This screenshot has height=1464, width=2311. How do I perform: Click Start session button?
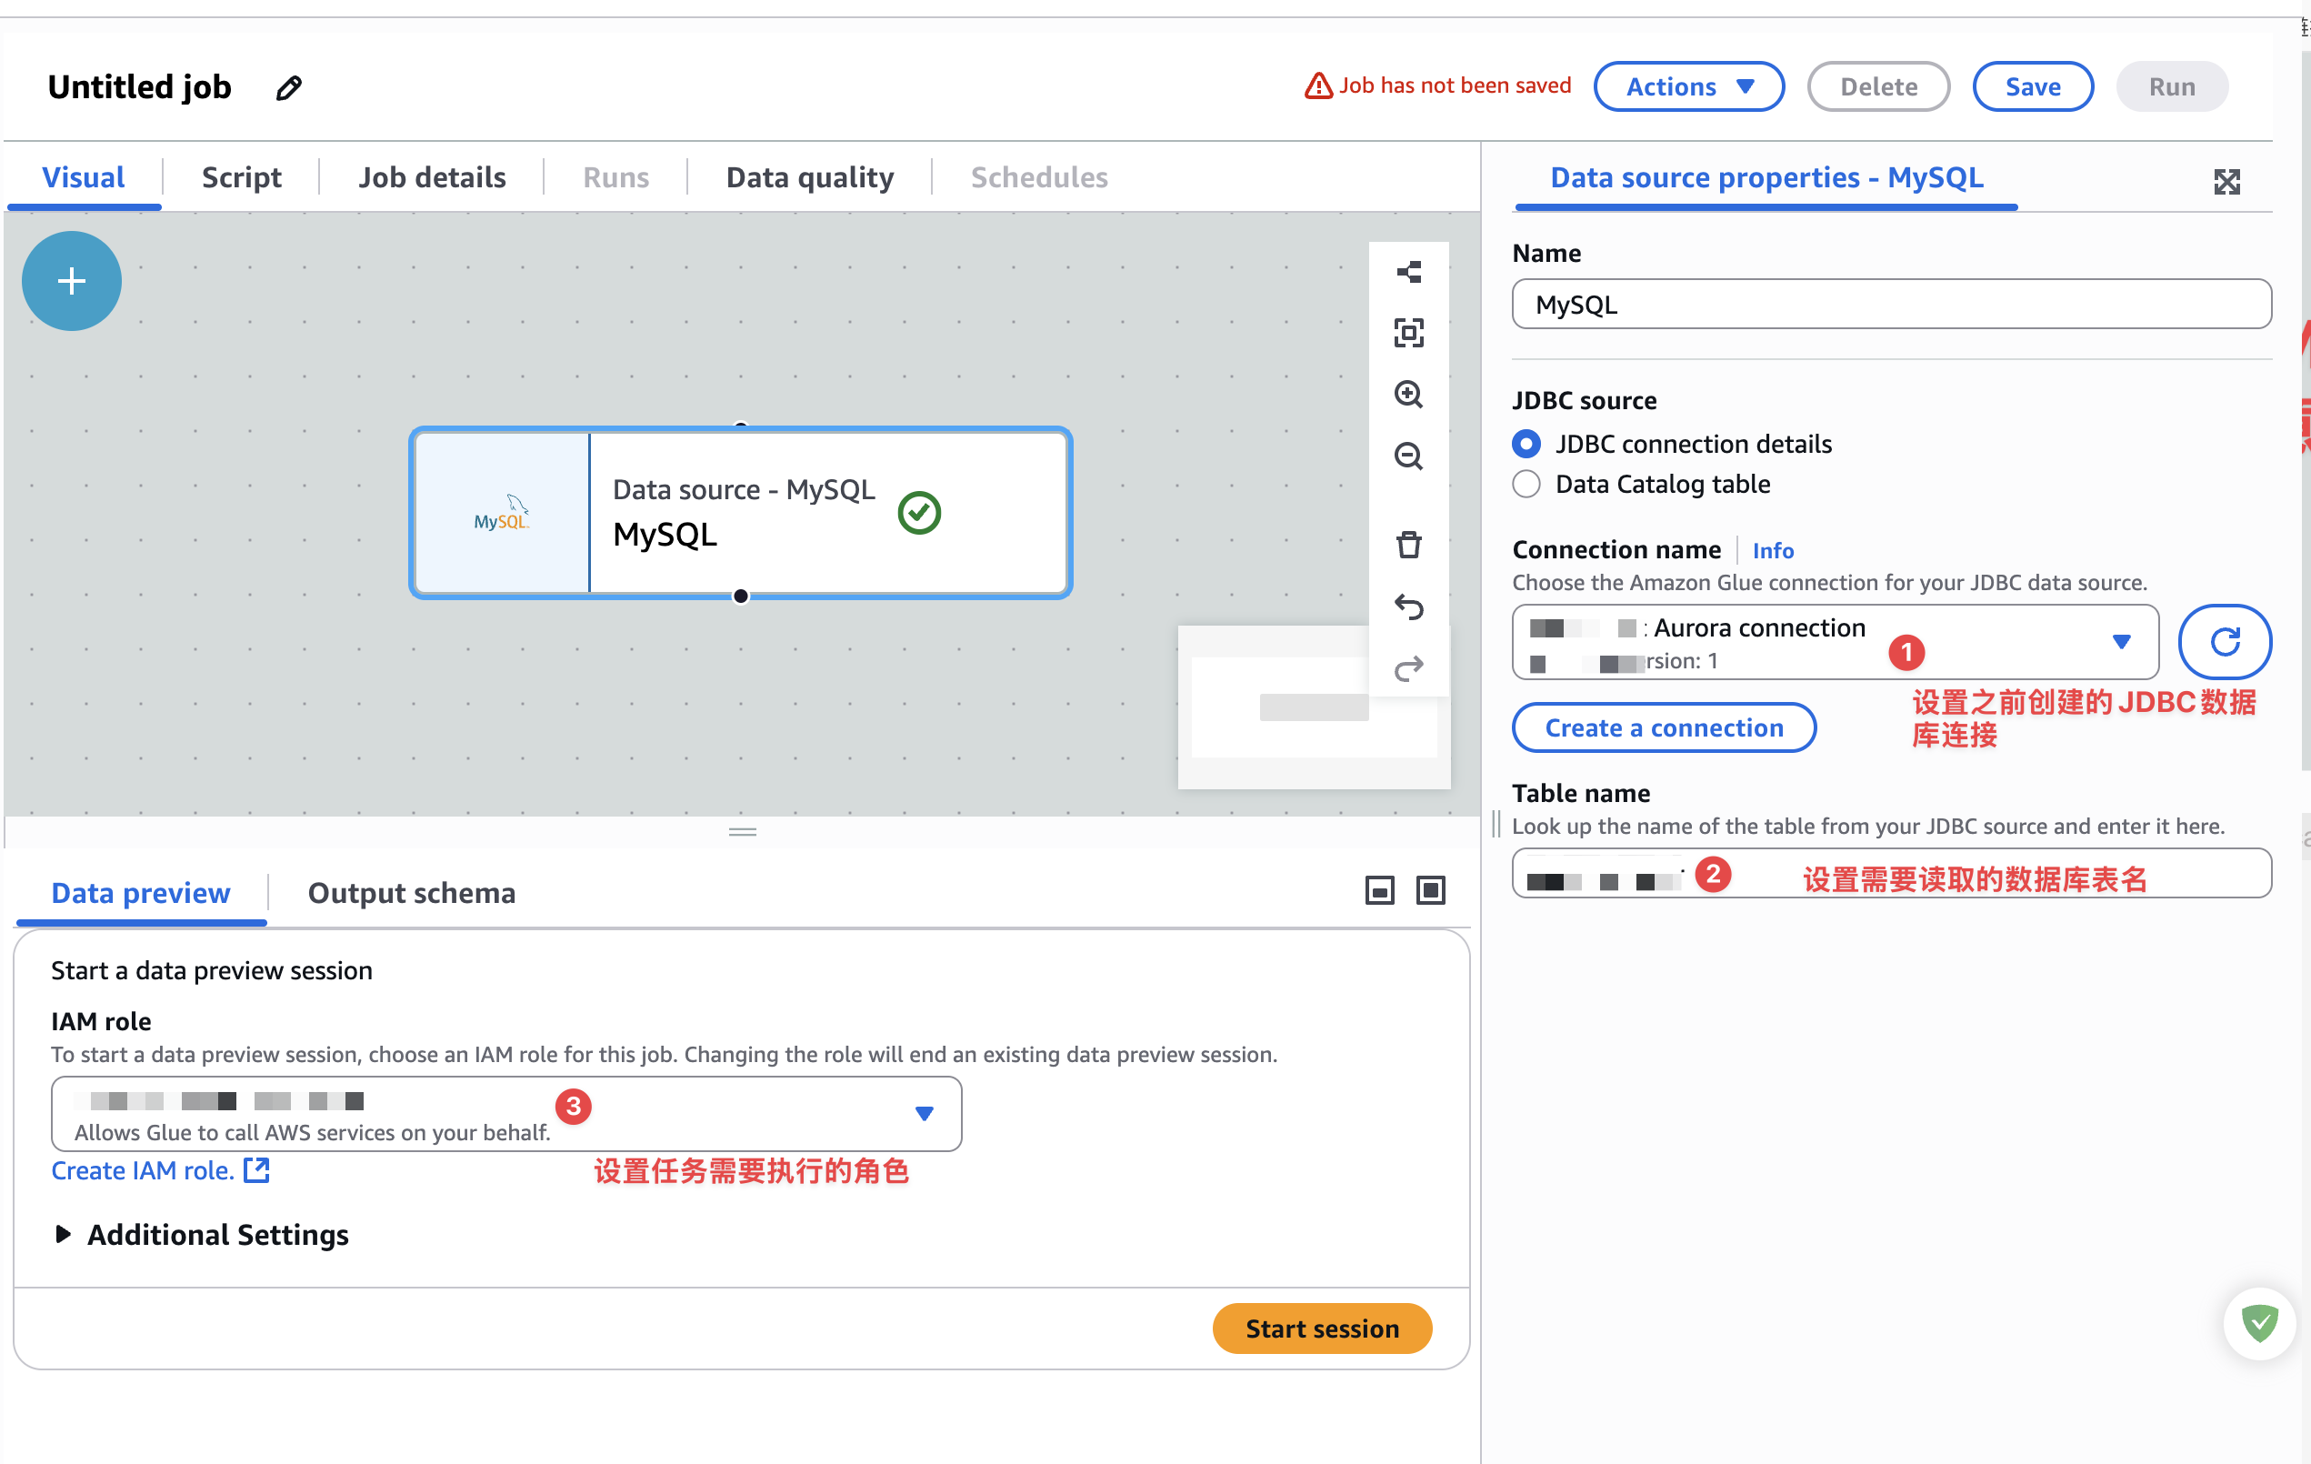click(1322, 1329)
